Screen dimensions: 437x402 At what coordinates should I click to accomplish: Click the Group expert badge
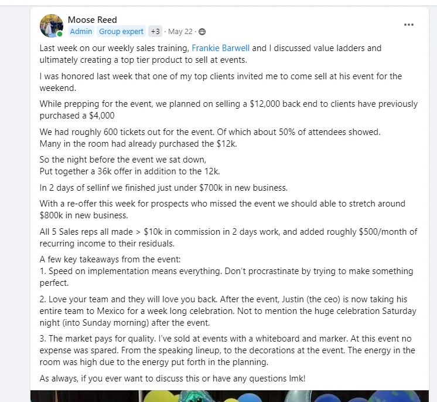[121, 31]
